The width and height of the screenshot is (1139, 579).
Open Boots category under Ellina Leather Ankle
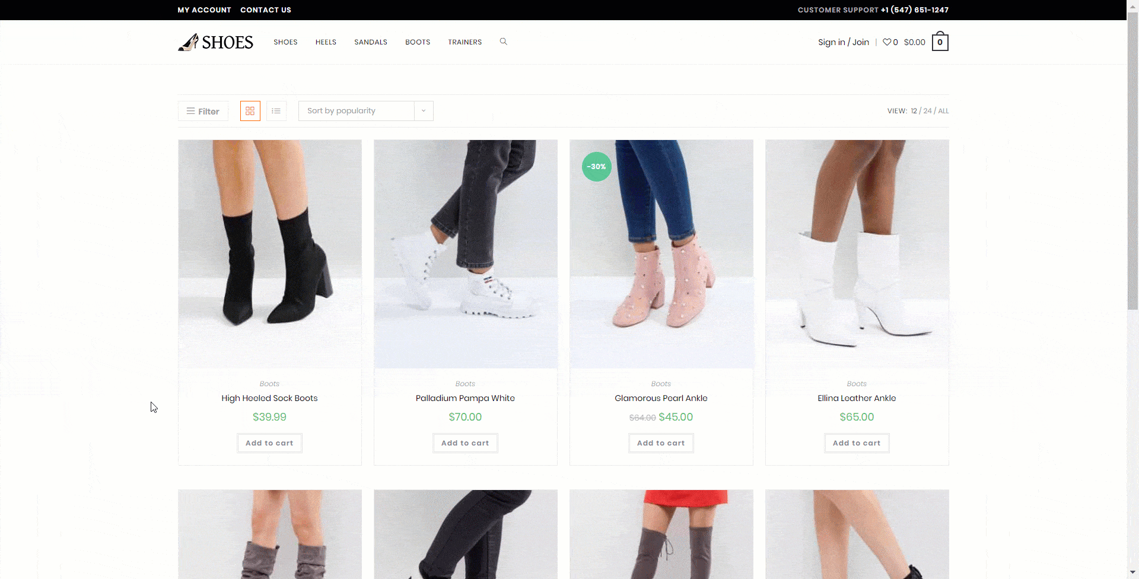tap(856, 384)
